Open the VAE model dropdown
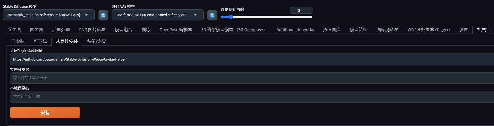 pyautogui.click(x=157, y=15)
